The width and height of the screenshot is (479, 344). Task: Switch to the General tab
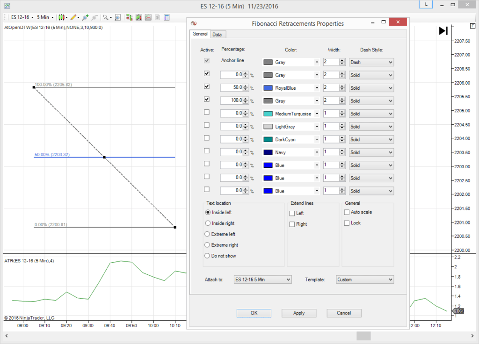(200, 34)
